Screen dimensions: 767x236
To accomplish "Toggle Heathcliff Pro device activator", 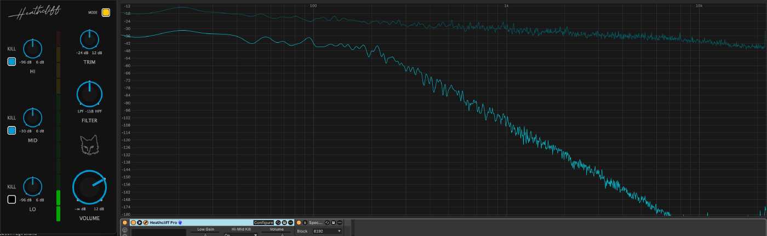I will point(133,223).
